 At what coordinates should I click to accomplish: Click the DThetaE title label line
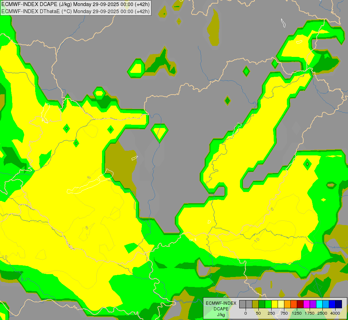click(75, 11)
